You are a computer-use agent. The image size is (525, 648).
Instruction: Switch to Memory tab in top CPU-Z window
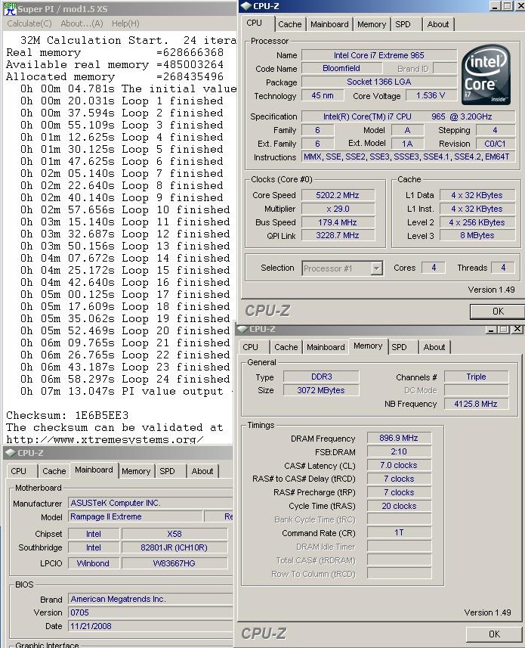372,24
